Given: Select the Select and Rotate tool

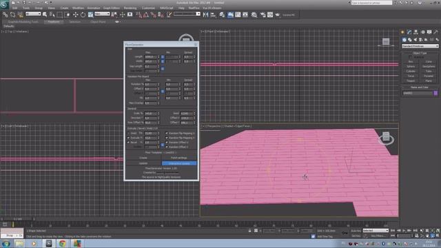Looking at the screenshot, I should coord(83,14).
